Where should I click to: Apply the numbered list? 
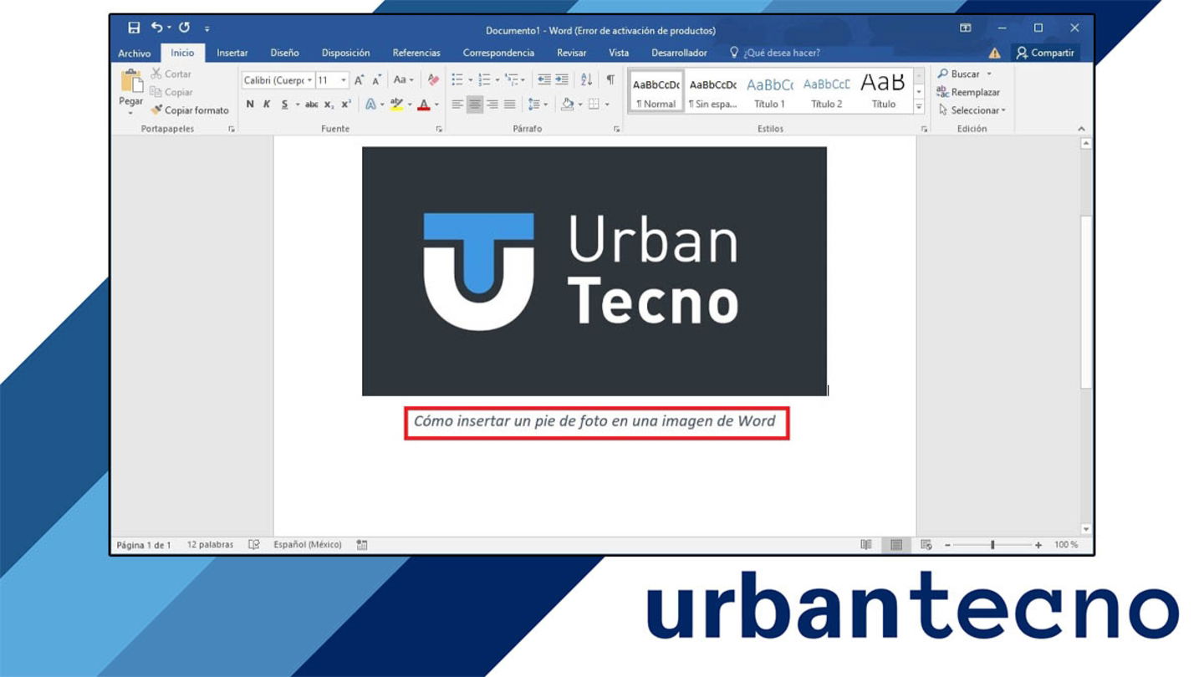coord(485,80)
